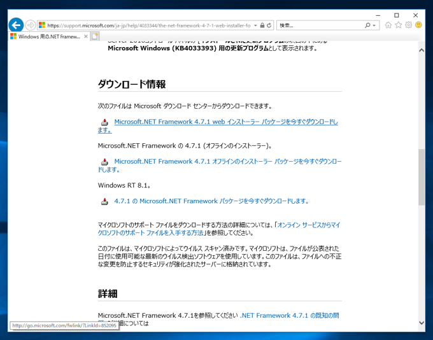
Task: Click the ダウンロード情報 heading
Action: pos(132,84)
